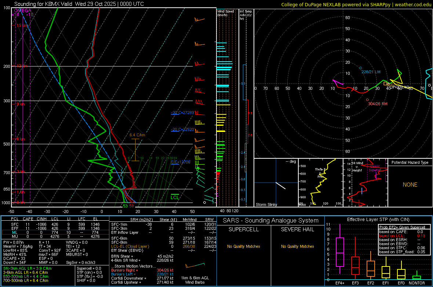
Task: Click '1km & 6km AGL Wind Barbs' caption
Action: 195,280
